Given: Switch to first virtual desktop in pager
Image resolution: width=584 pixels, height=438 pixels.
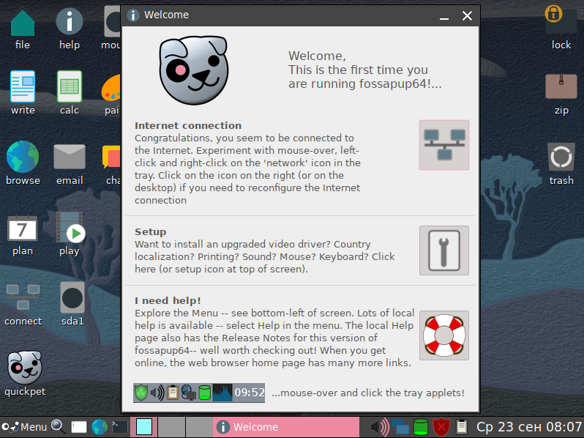Looking at the screenshot, I should [143, 427].
